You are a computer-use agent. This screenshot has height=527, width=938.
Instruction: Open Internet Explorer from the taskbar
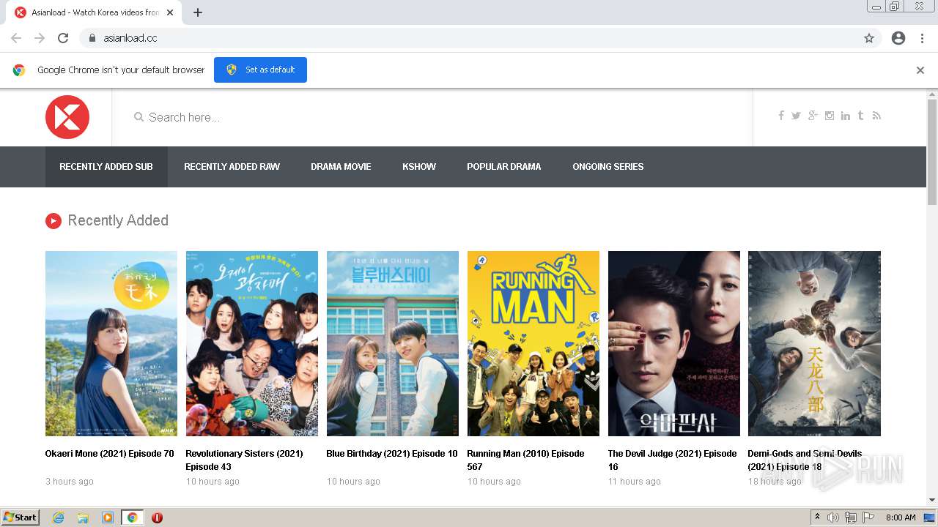[x=58, y=517]
